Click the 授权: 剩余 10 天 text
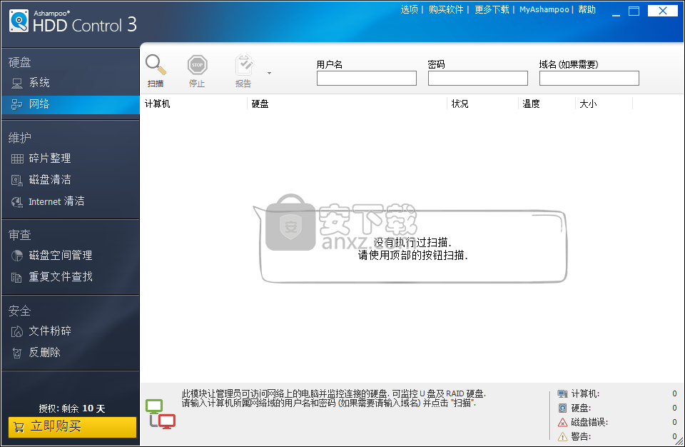The height and width of the screenshot is (447, 685). (x=72, y=408)
